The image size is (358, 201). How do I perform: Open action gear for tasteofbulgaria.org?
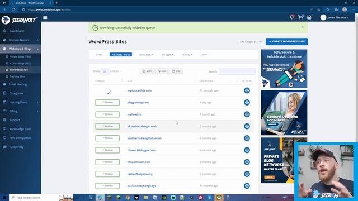click(247, 174)
